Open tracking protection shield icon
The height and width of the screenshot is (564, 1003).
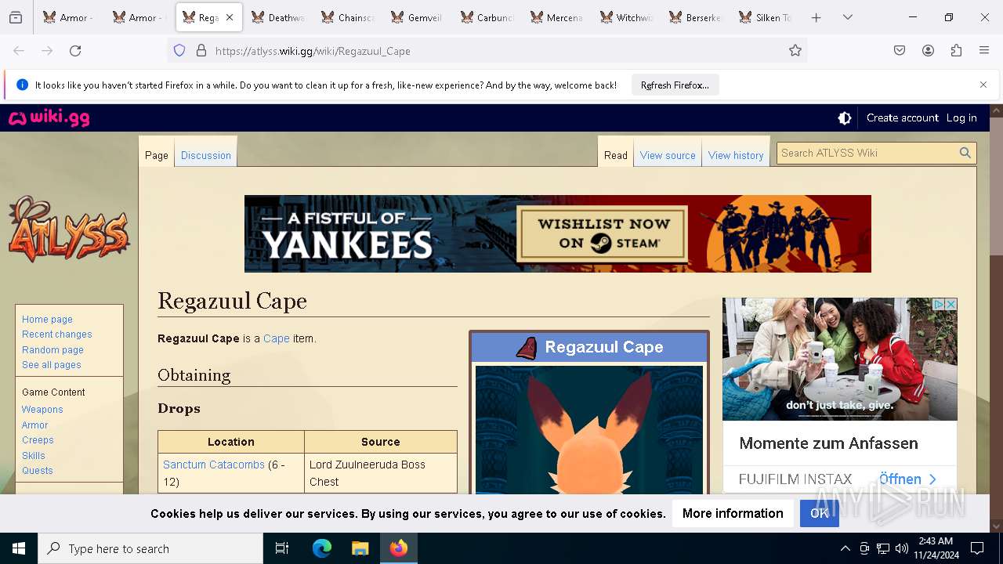point(179,51)
